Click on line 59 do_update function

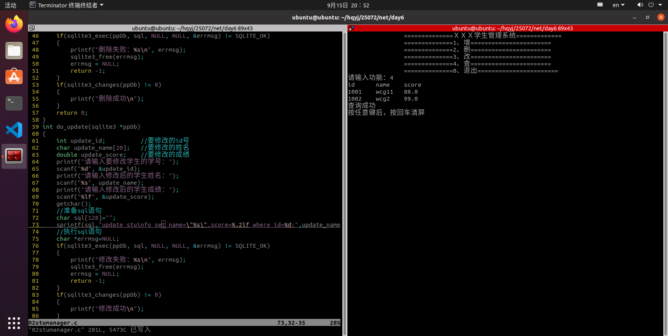tap(91, 127)
